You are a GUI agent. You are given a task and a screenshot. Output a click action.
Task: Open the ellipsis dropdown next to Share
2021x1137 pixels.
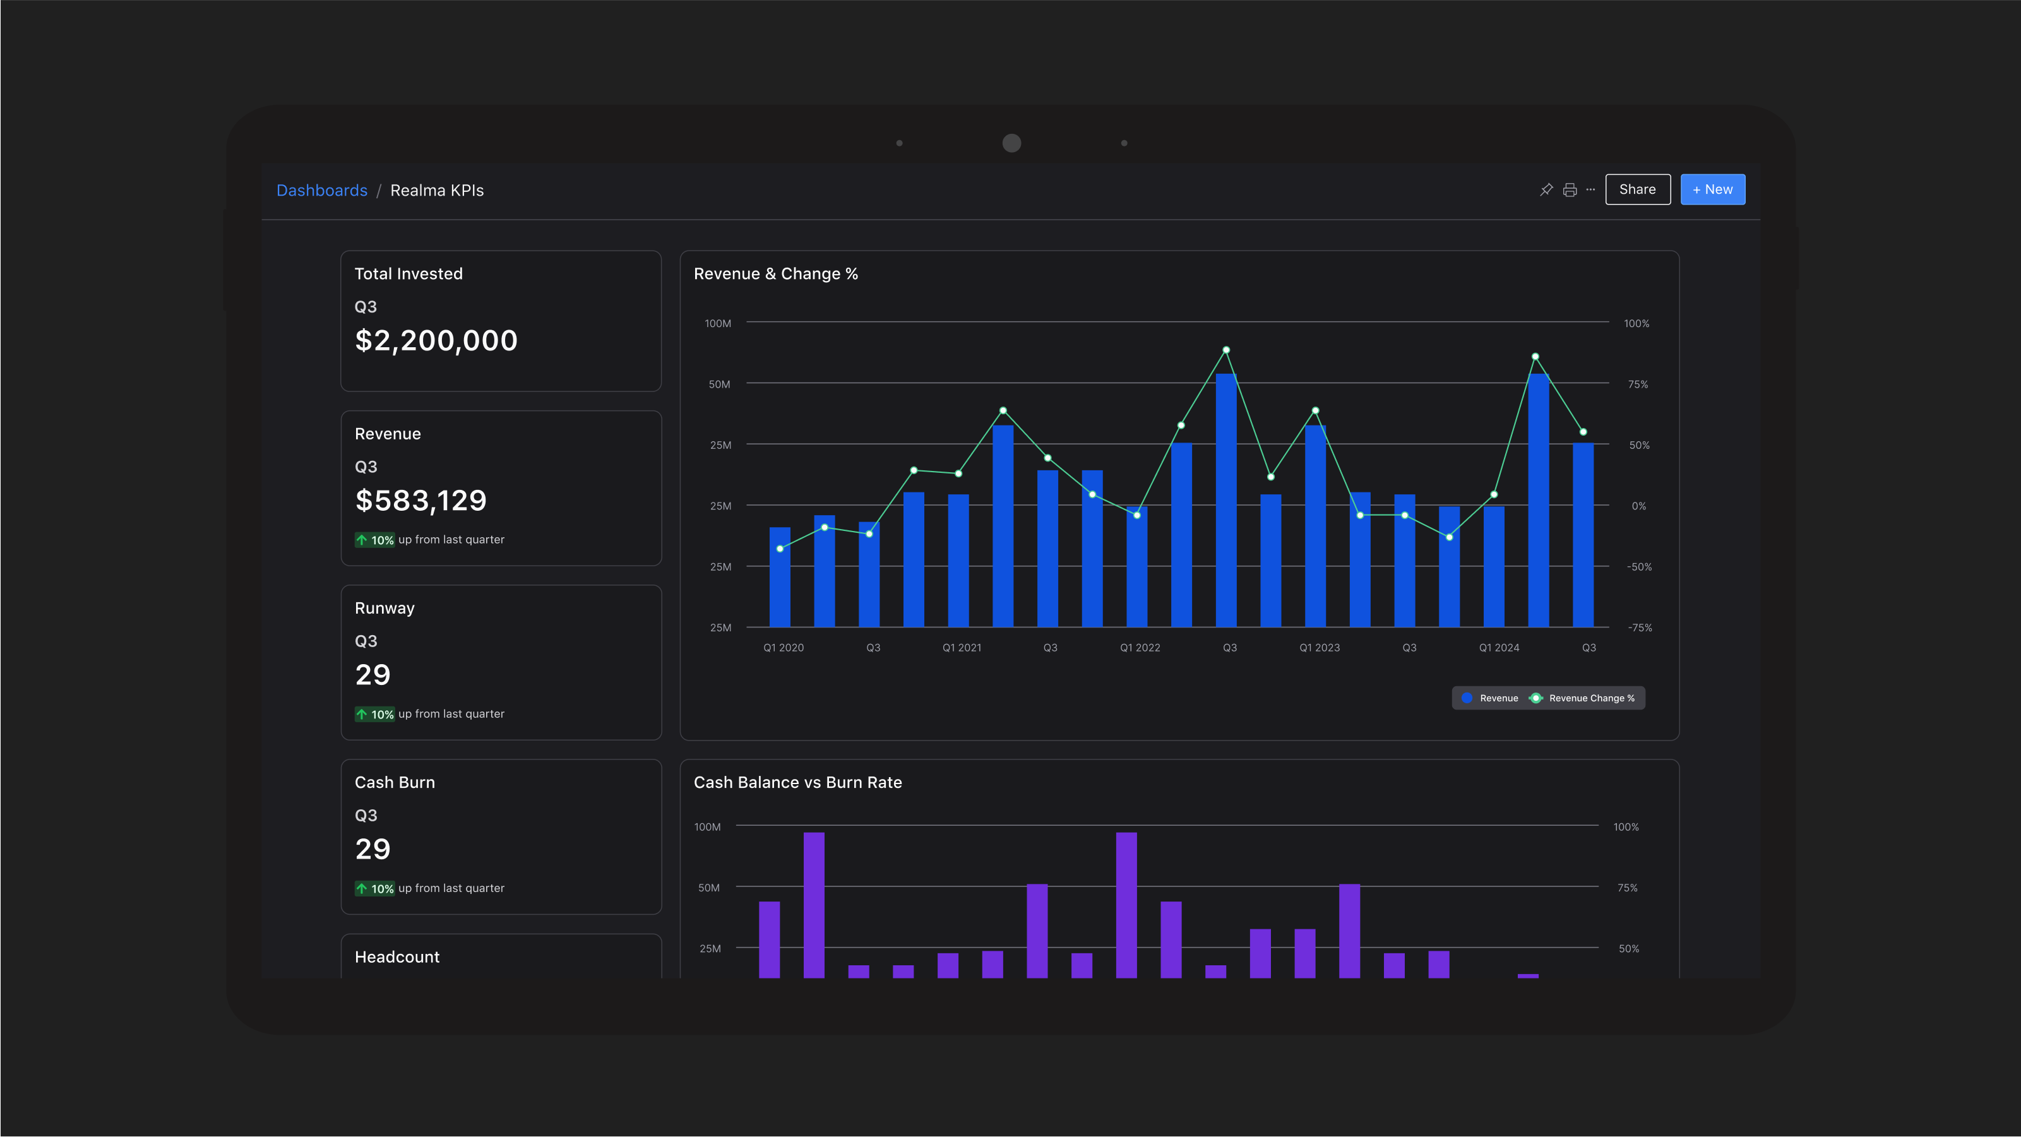click(1590, 189)
